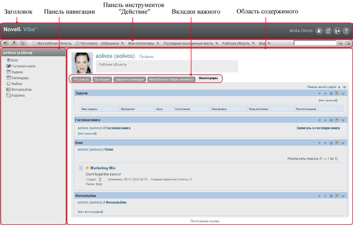The image size is (353, 225).
Task: Collapse sidebar with the left-arrow toolbar icon
Action: [6, 43]
